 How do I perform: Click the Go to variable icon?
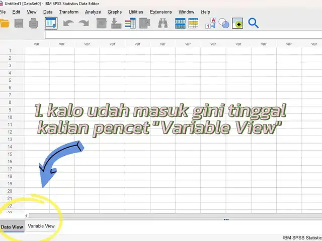[x=116, y=23]
